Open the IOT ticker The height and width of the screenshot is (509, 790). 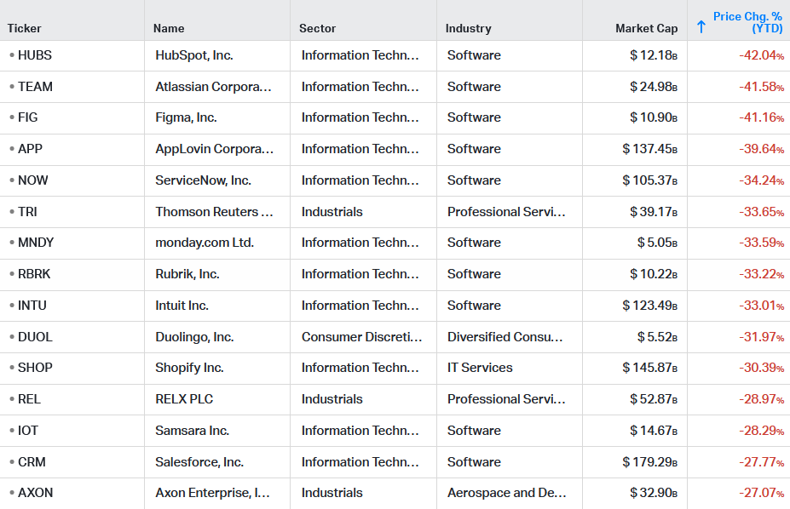pos(28,431)
